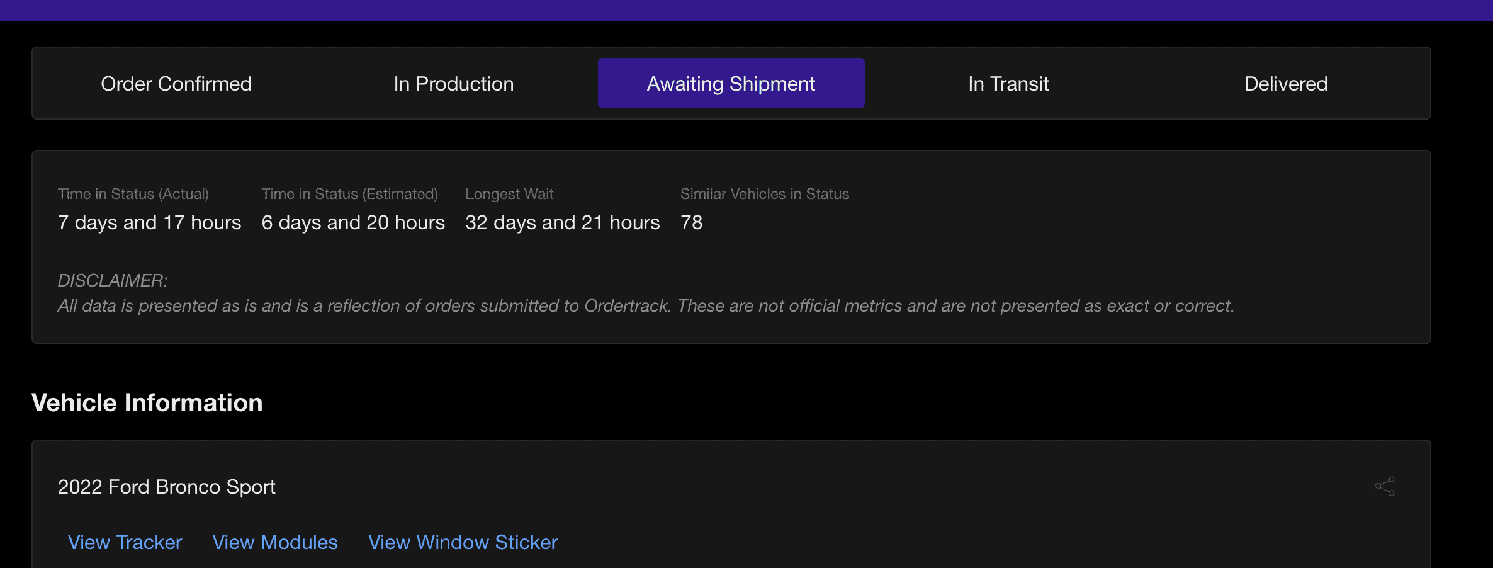
Task: Click the 6 days and 20 hours value
Action: [353, 222]
